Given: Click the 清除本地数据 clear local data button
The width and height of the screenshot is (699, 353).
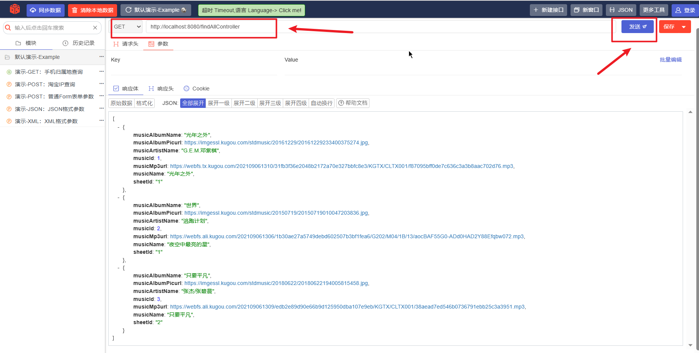Looking at the screenshot, I should point(93,10).
